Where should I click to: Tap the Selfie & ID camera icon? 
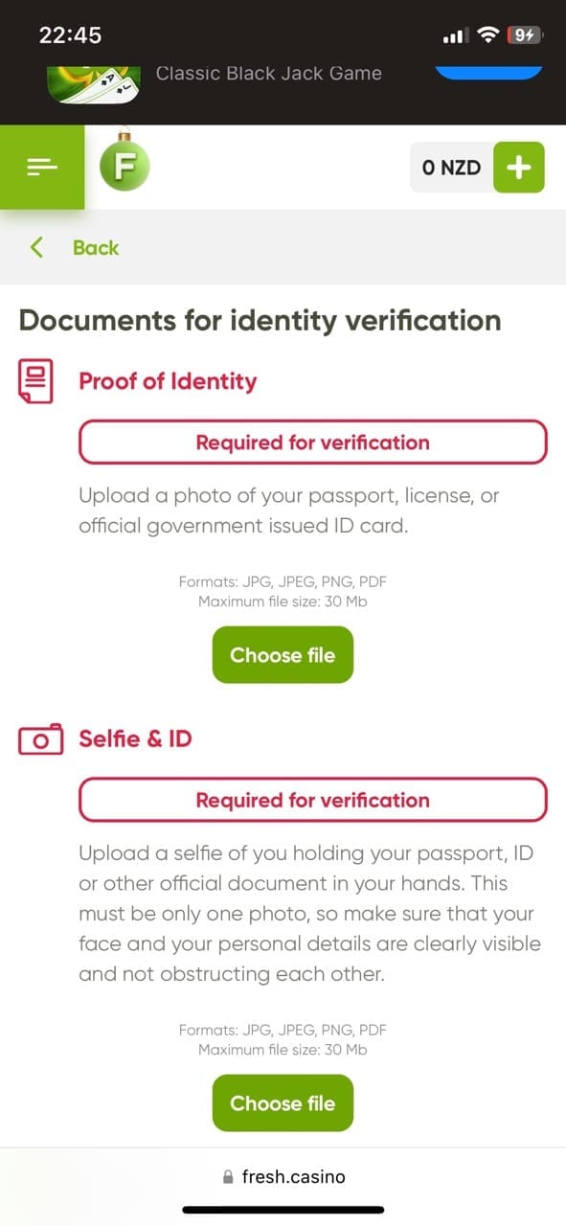click(x=40, y=738)
